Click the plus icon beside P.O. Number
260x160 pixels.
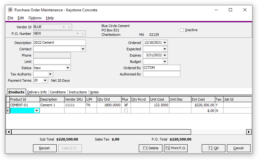(83, 34)
